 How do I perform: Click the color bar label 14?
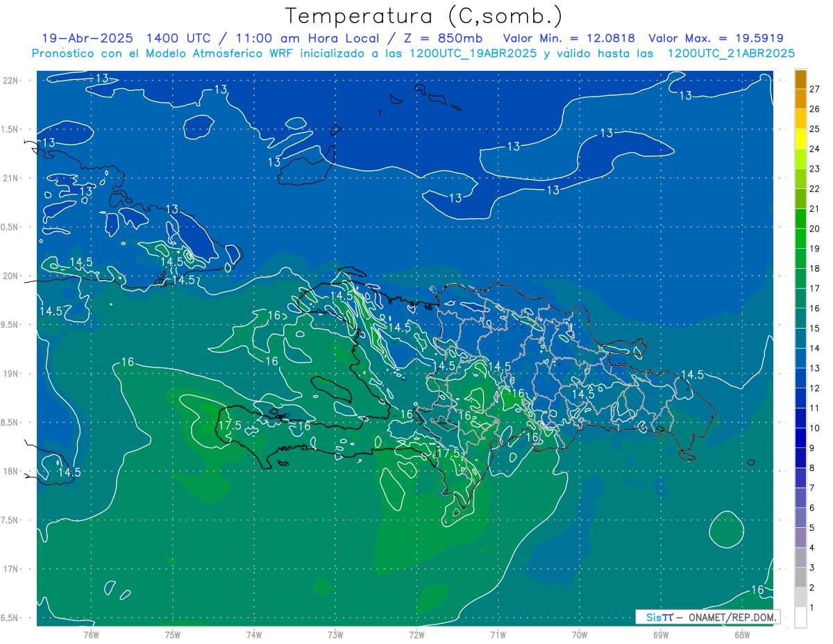click(814, 348)
